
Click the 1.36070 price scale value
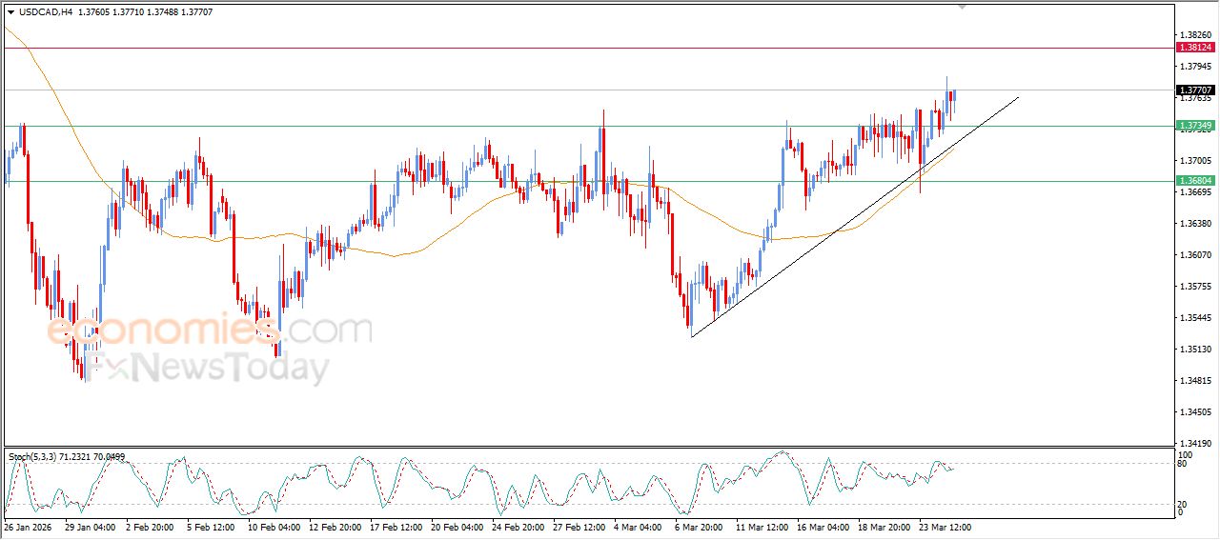[x=1195, y=255]
